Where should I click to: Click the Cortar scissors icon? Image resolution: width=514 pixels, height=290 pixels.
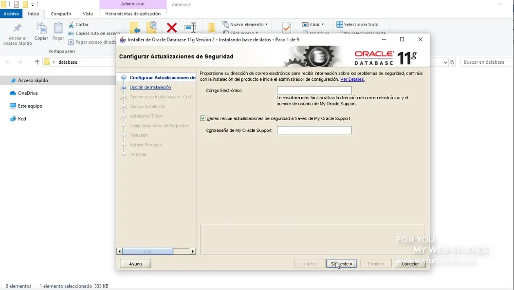71,25
